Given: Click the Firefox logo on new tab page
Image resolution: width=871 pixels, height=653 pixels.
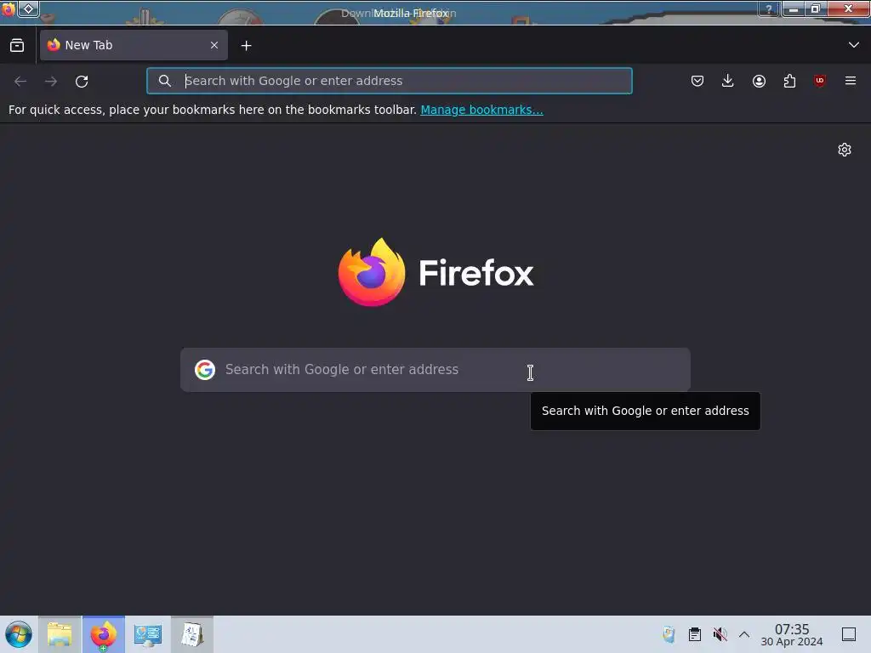Looking at the screenshot, I should click(435, 272).
